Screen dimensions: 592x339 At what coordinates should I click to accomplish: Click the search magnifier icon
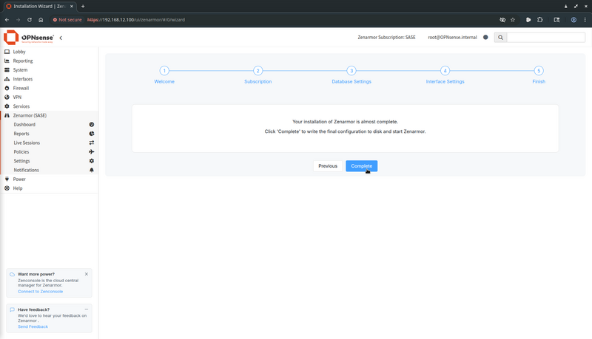pos(500,37)
